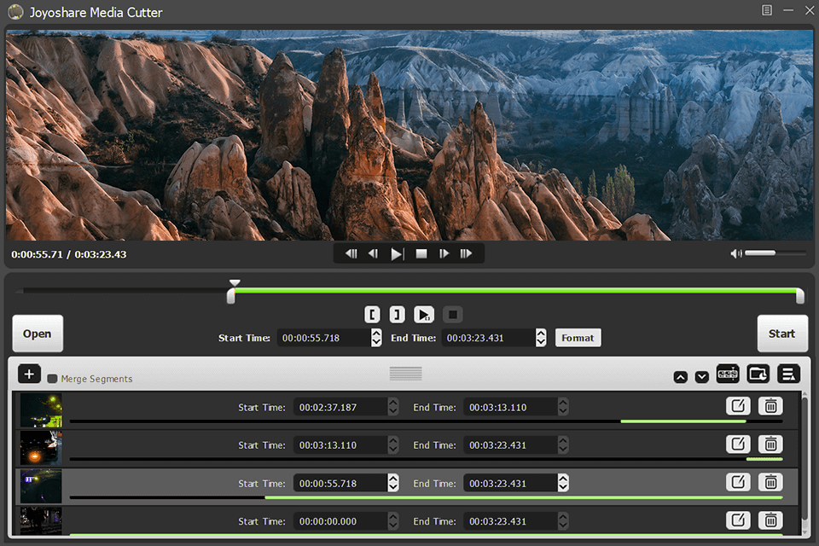Click the Joyoshare logo in the title bar
The image size is (819, 546).
coord(14,11)
